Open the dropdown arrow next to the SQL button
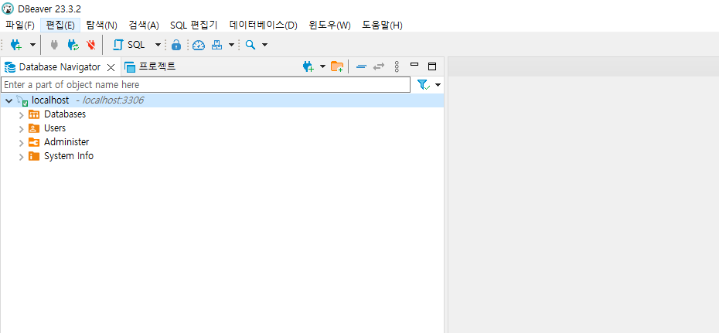 point(158,45)
